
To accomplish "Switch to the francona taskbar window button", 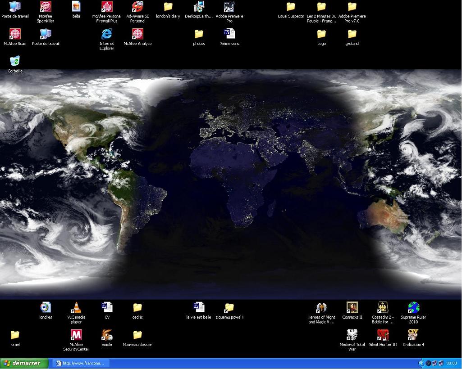I will click(x=80, y=363).
